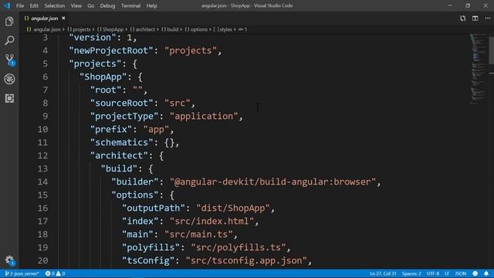Click "outputPath" key on line 16
The image size is (494, 278).
(x=154, y=208)
